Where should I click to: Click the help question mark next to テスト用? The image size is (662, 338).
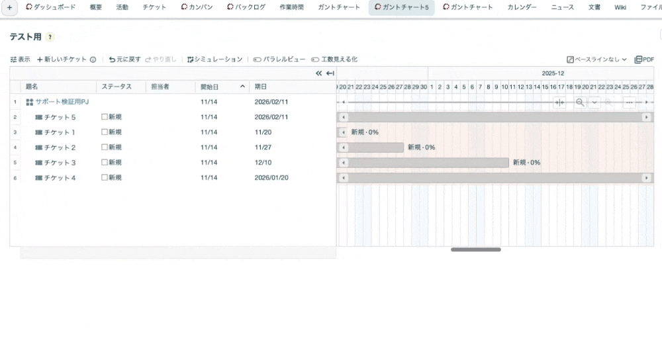tap(50, 37)
